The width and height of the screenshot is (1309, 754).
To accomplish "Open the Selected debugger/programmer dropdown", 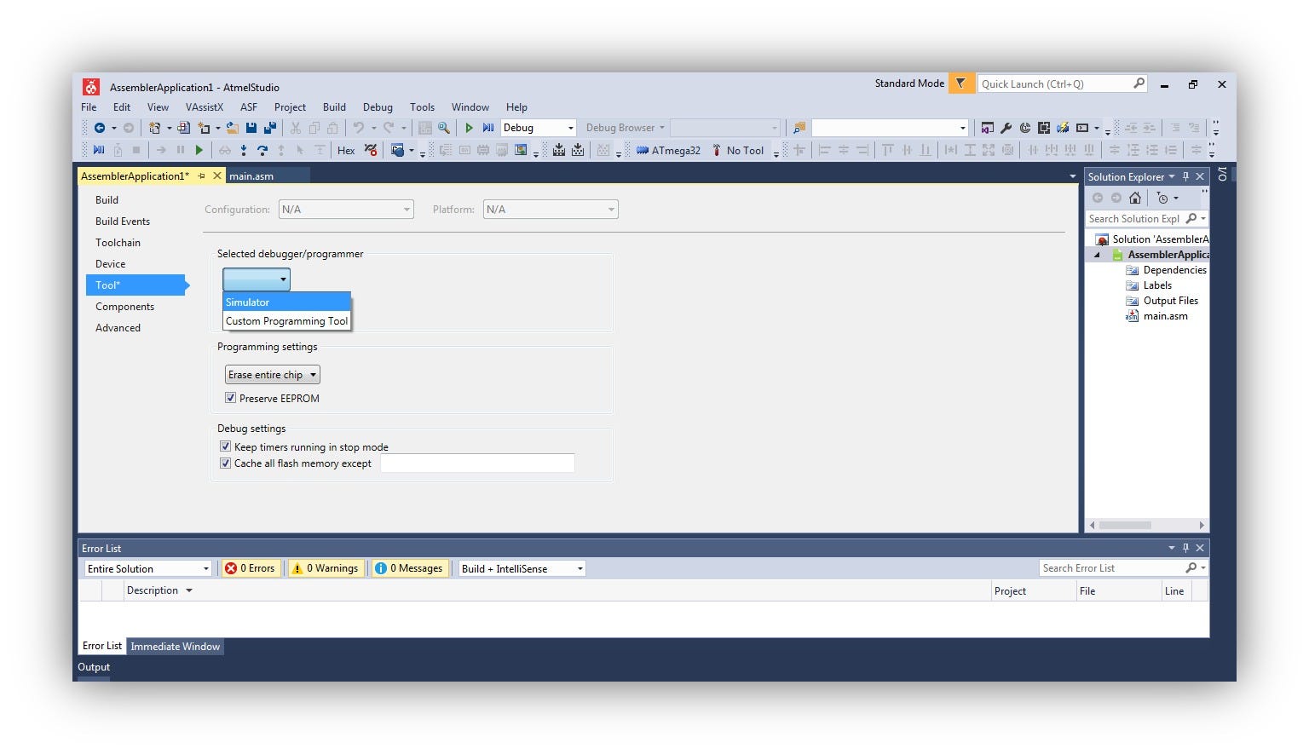I will 257,279.
